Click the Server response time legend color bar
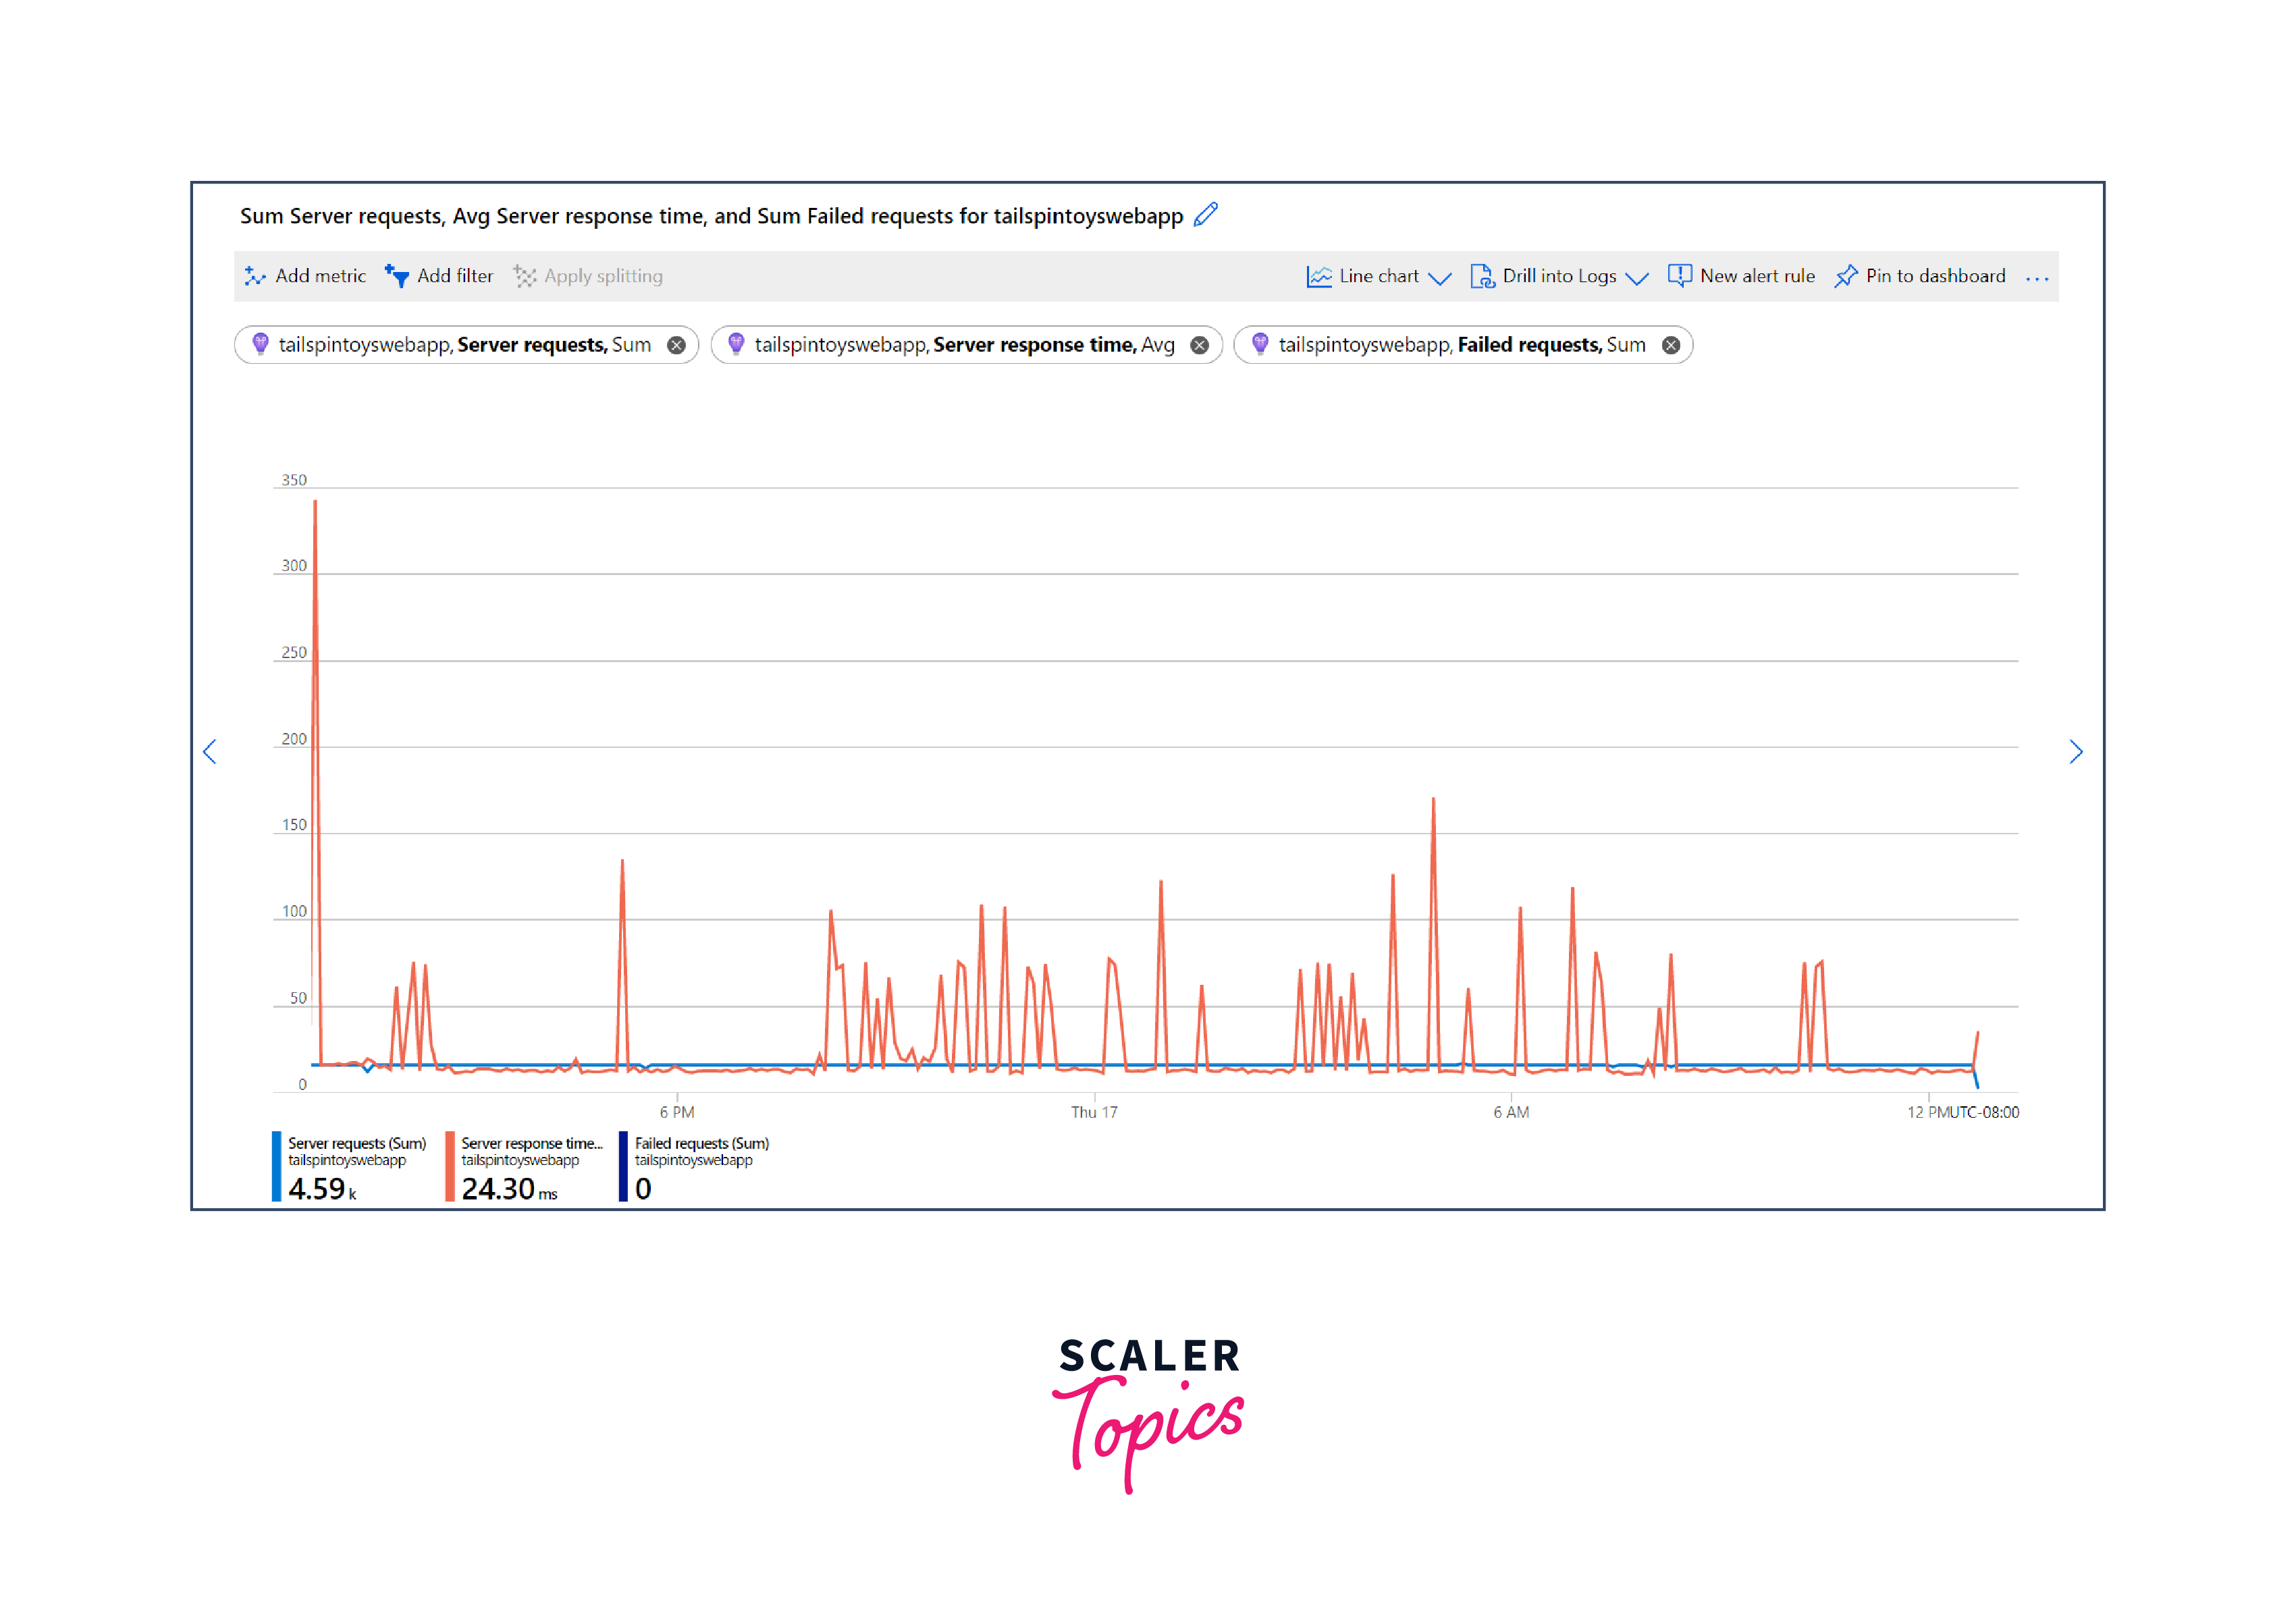The height and width of the screenshot is (1624, 2296). [x=450, y=1166]
